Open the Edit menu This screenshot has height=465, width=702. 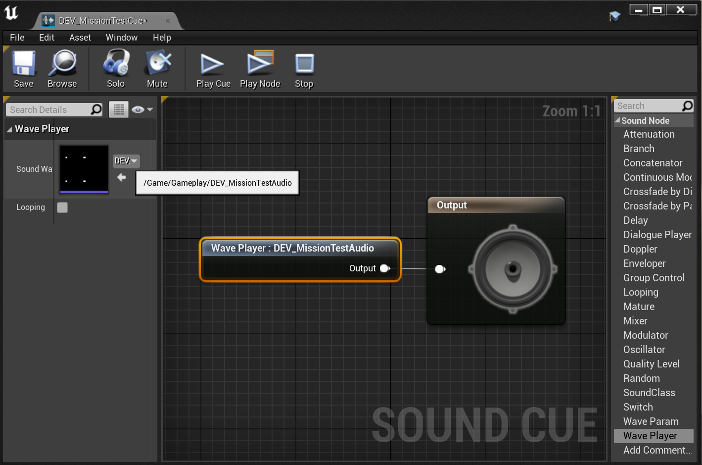47,37
